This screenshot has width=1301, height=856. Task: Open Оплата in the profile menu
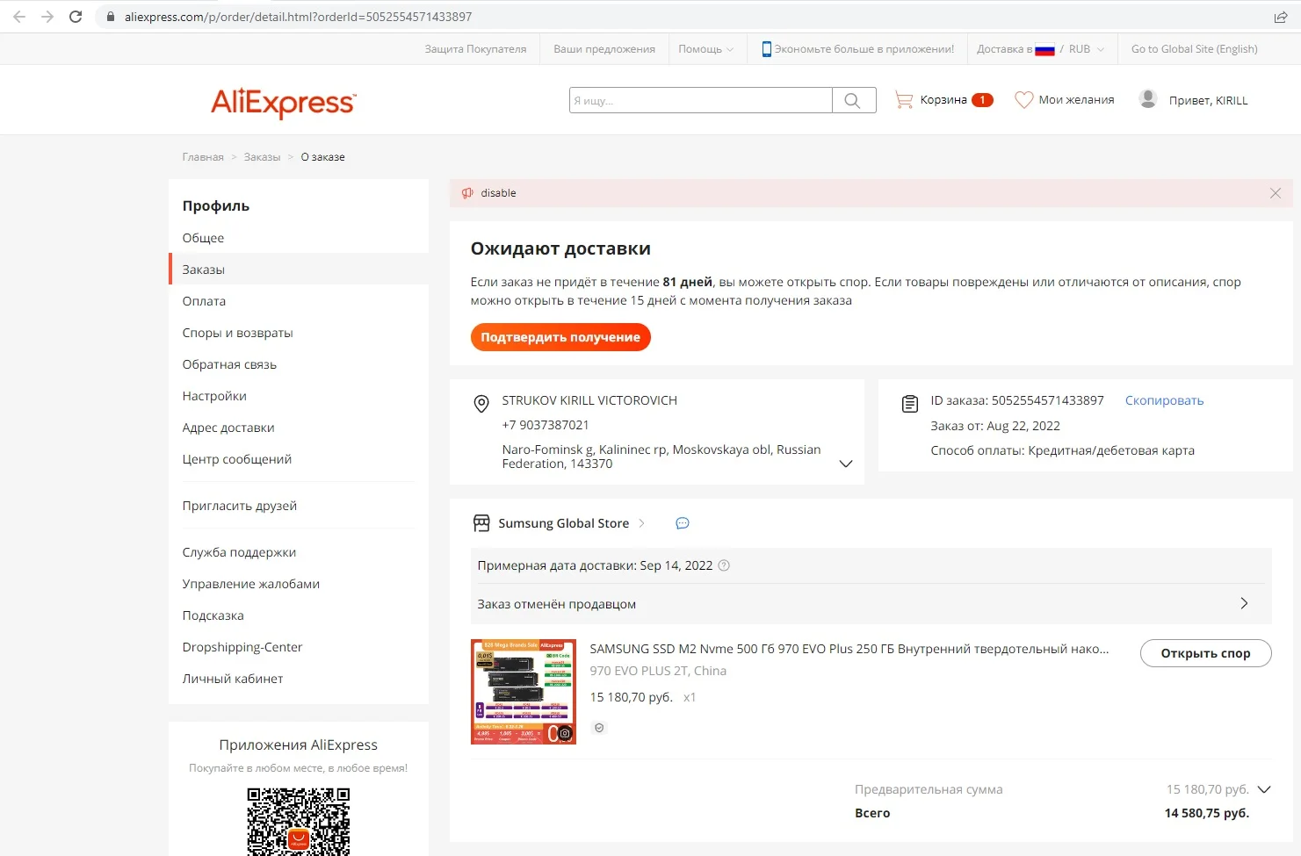(x=204, y=301)
